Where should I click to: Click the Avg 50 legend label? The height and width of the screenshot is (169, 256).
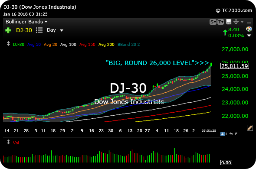point(34,44)
